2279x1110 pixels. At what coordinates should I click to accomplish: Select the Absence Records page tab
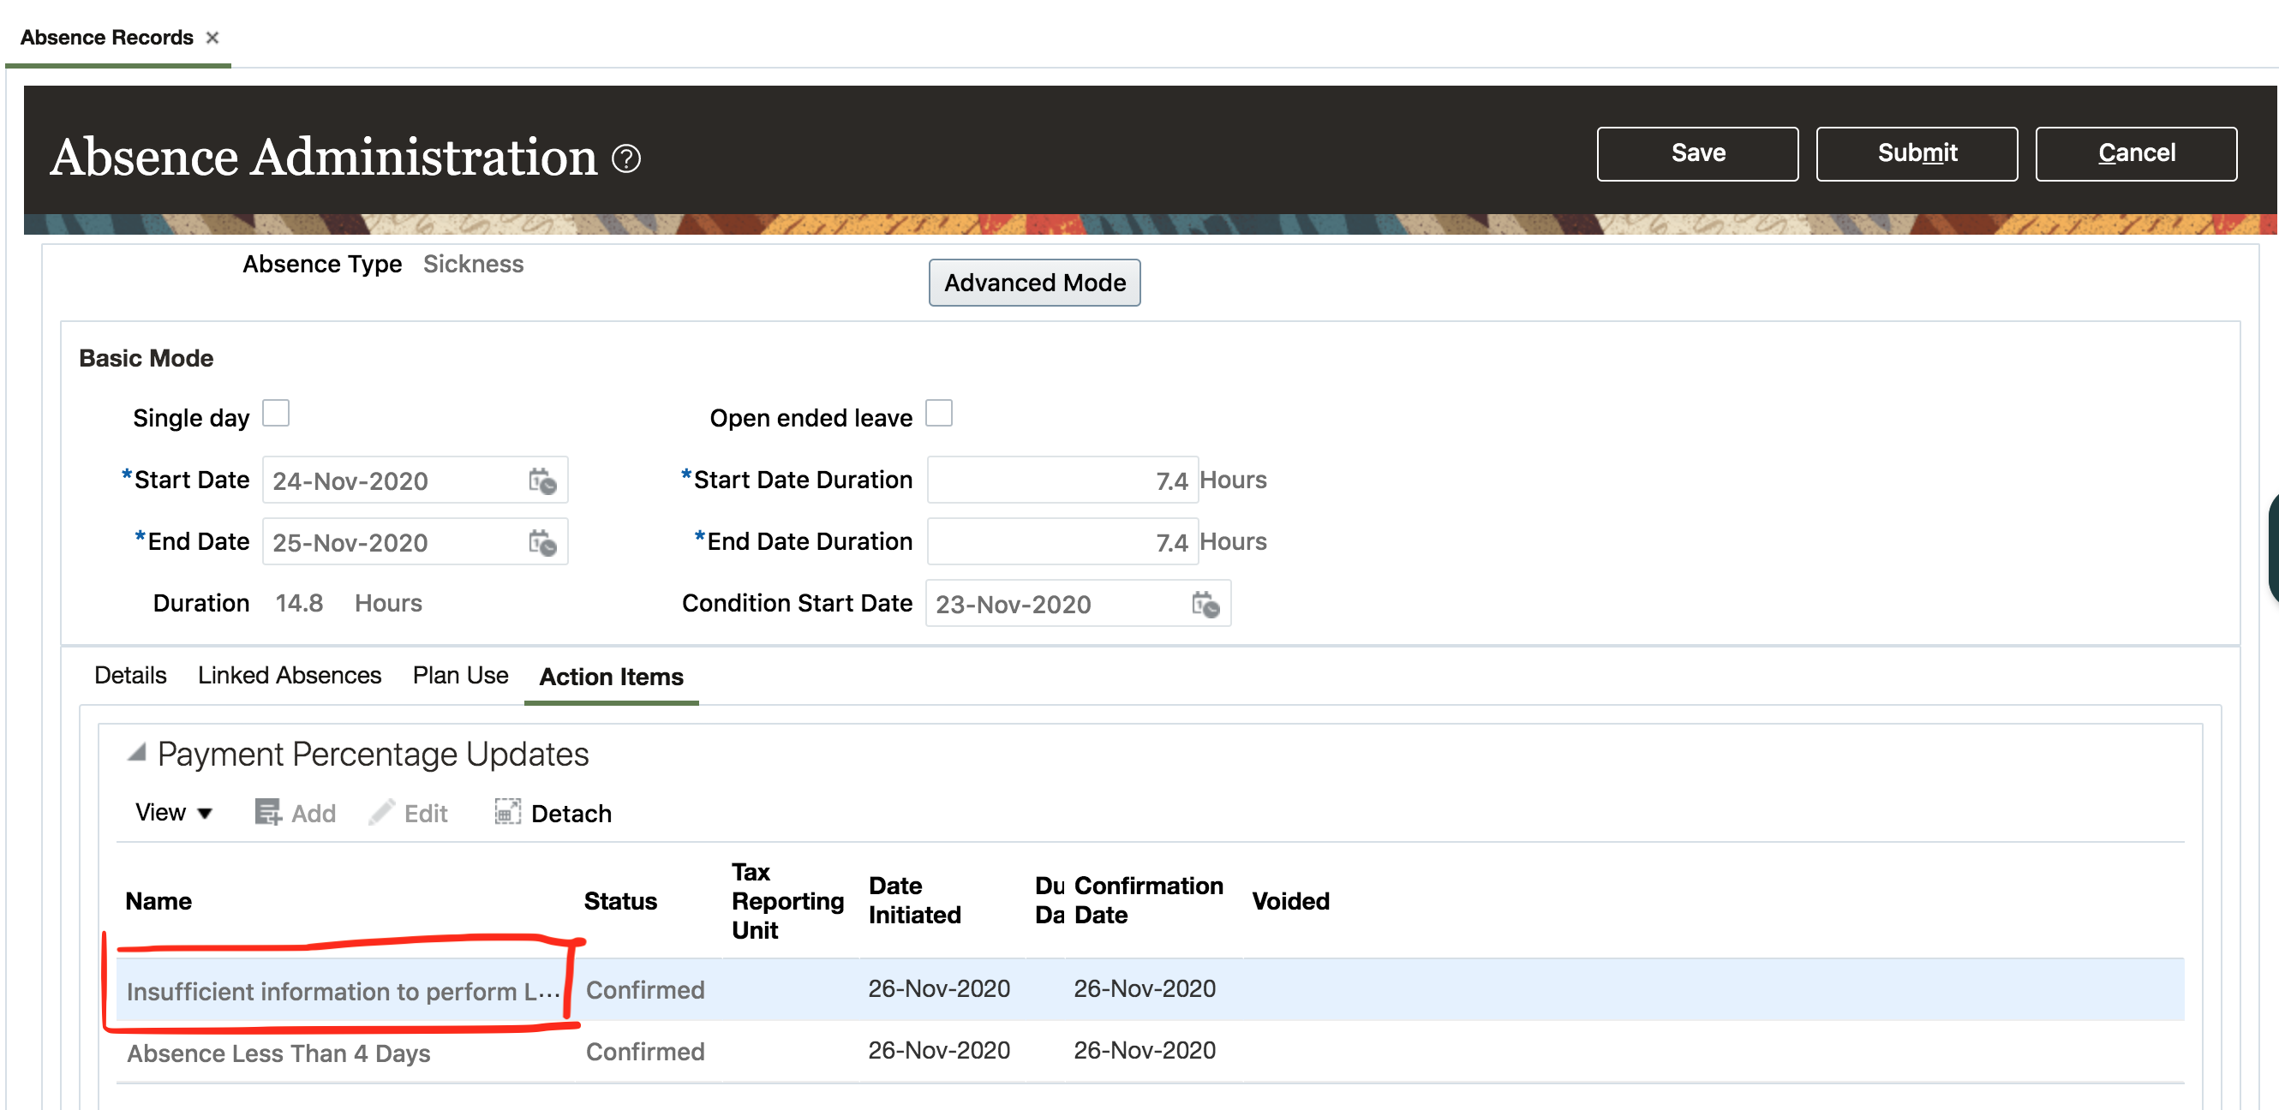[x=106, y=37]
